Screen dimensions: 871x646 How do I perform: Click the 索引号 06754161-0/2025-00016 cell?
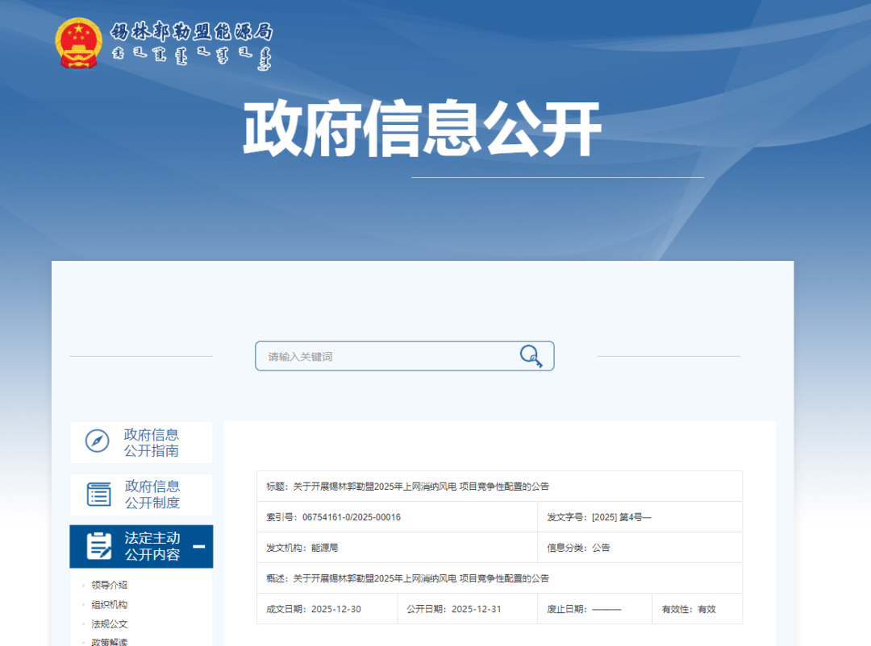[397, 517]
